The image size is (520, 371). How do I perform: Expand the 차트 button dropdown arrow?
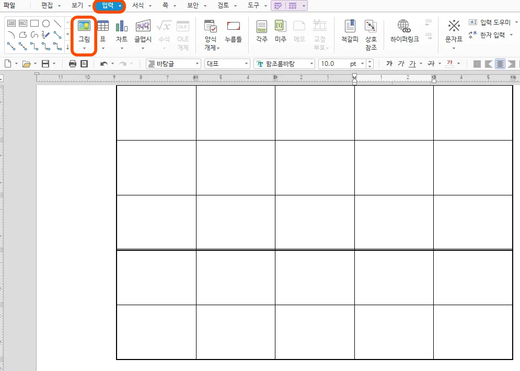(x=122, y=49)
